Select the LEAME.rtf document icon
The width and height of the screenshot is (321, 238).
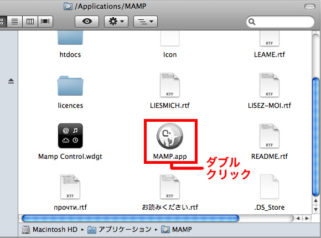pos(269,39)
